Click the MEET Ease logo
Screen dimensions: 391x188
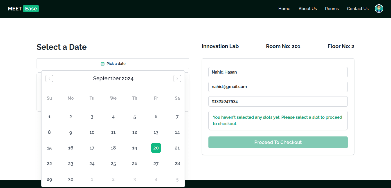23,9
